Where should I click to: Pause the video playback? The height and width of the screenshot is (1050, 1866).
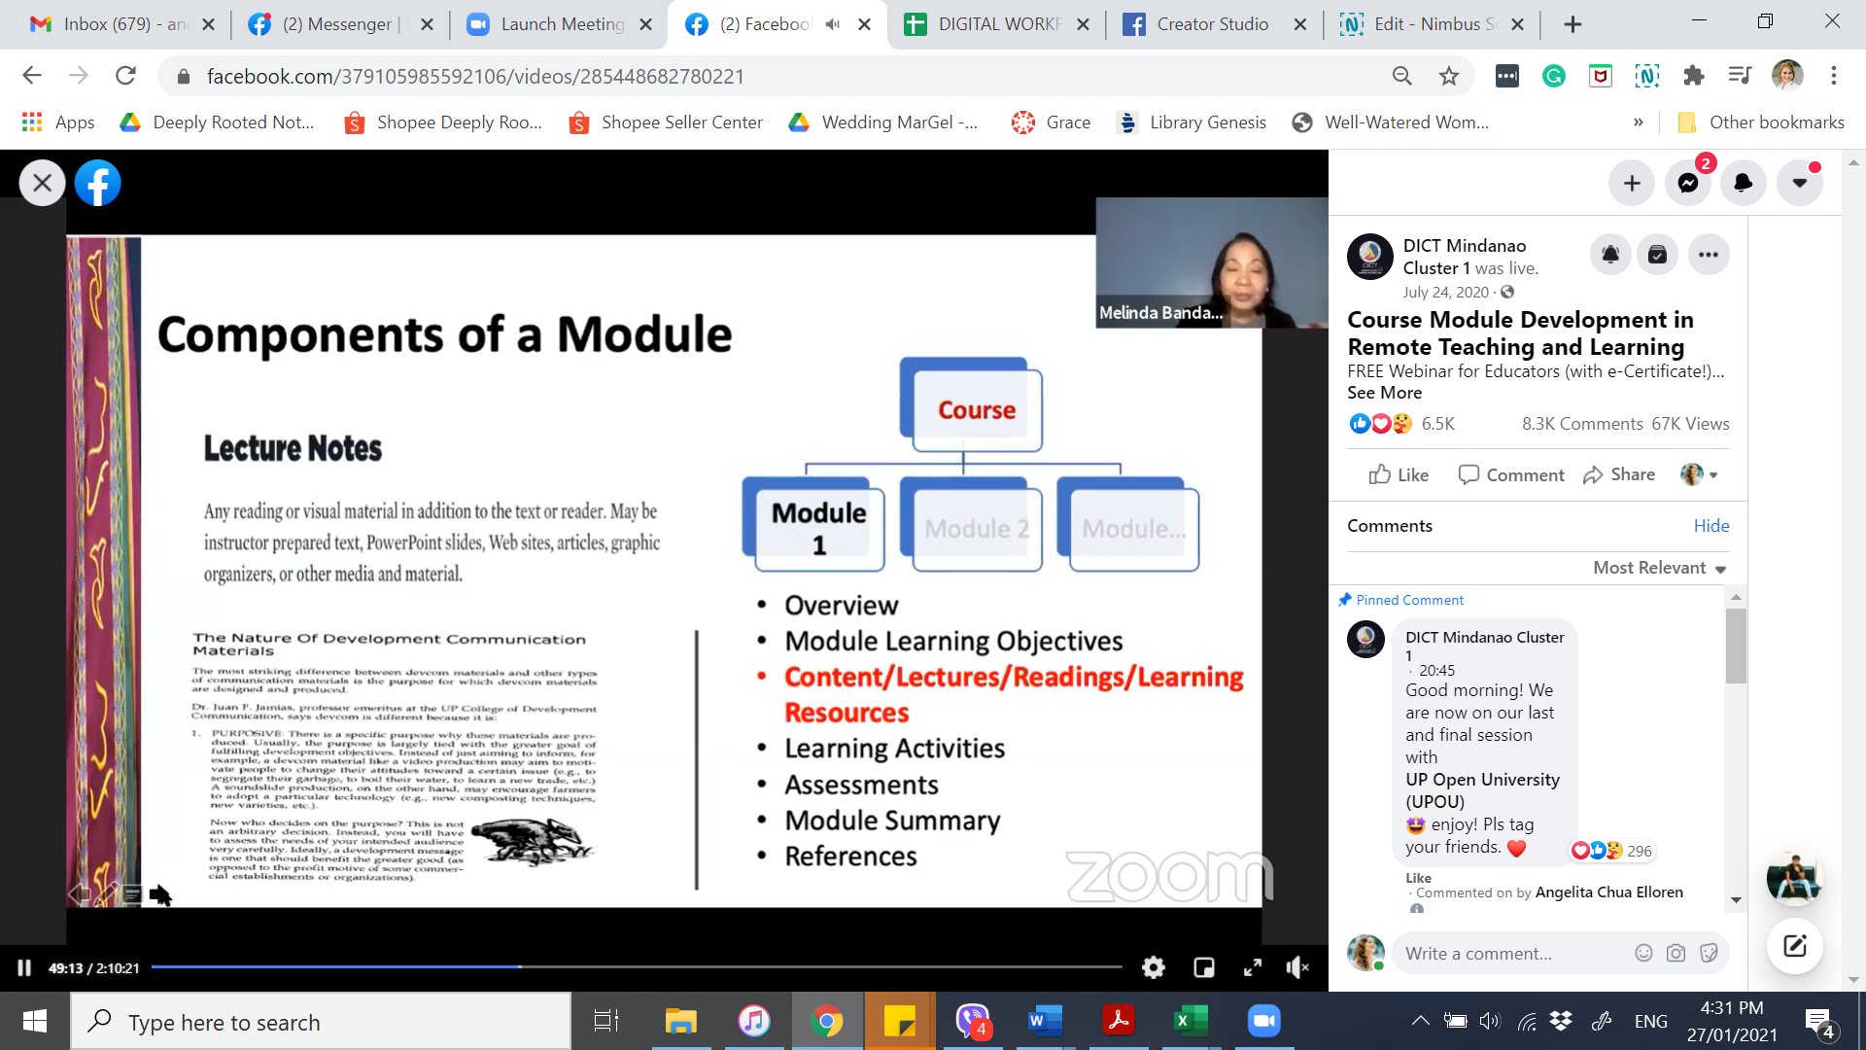pyautogui.click(x=24, y=967)
